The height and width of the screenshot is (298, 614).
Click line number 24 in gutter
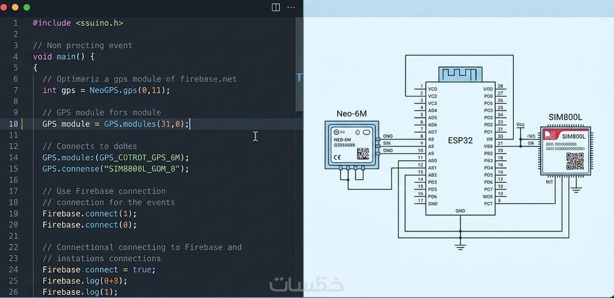13,269
